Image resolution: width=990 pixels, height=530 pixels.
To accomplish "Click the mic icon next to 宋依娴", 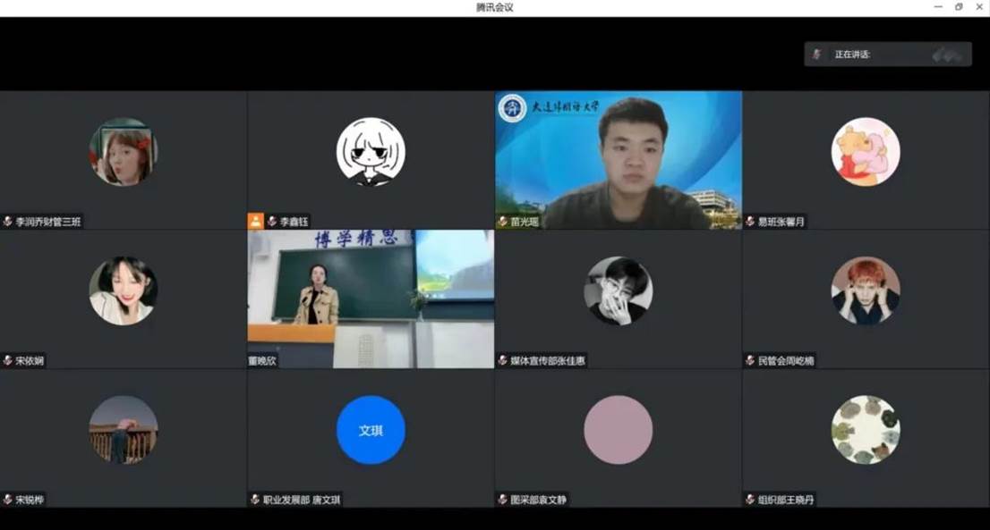I will [8, 361].
